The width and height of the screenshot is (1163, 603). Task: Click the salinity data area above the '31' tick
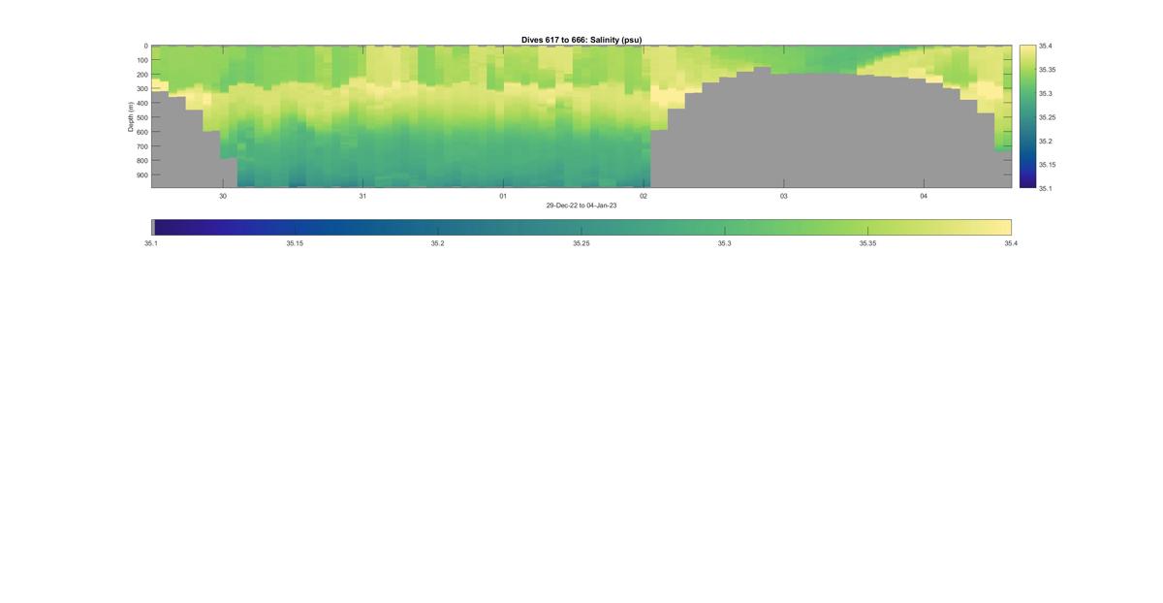pyautogui.click(x=362, y=116)
